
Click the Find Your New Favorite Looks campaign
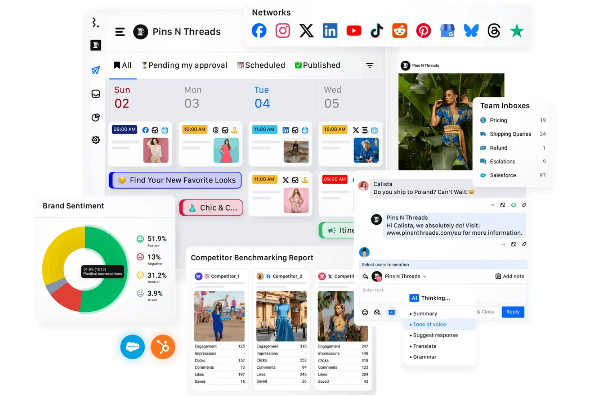pyautogui.click(x=175, y=180)
